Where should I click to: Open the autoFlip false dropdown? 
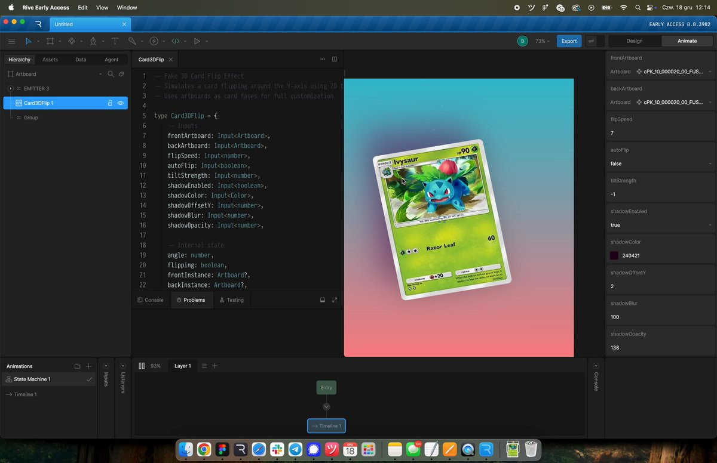pyautogui.click(x=660, y=163)
